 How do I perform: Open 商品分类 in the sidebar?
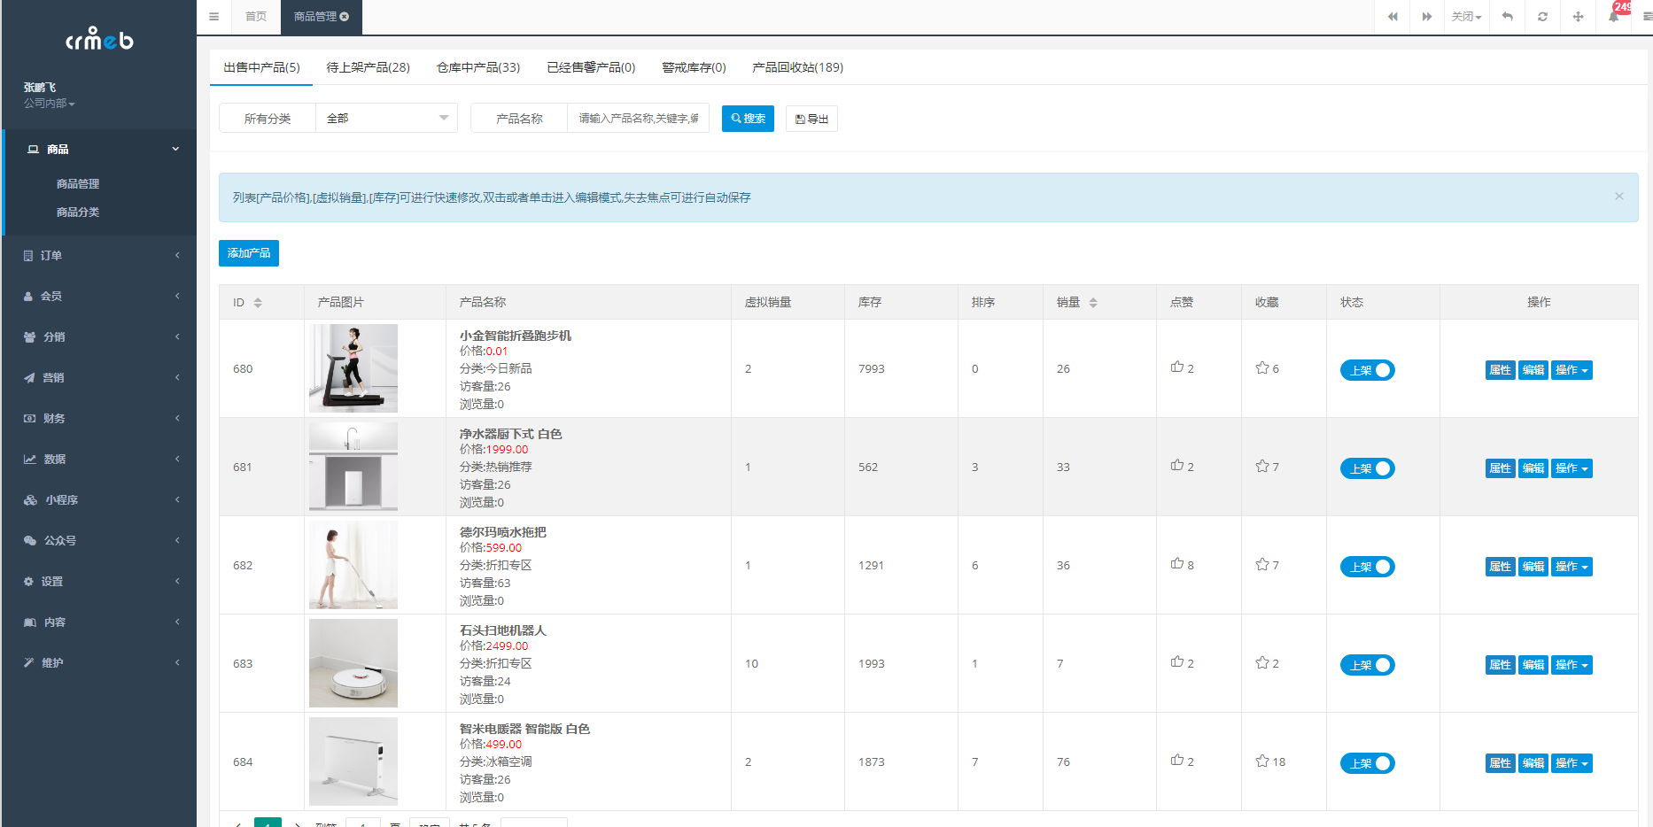78,213
